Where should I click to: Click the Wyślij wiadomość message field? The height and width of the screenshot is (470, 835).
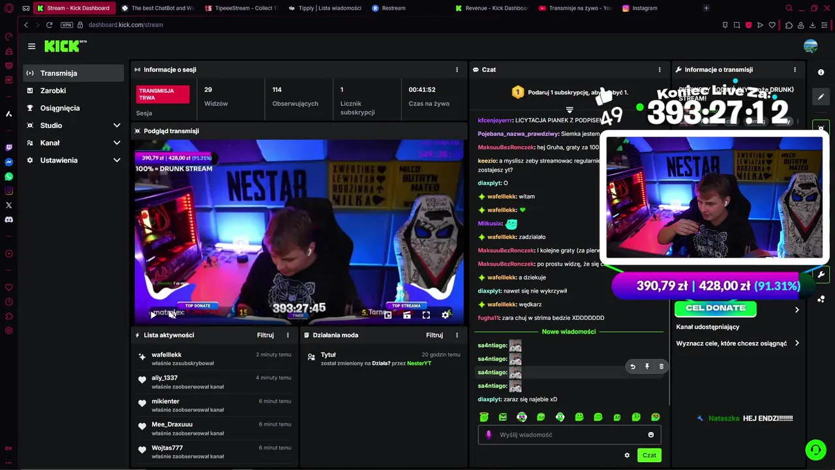(x=569, y=435)
